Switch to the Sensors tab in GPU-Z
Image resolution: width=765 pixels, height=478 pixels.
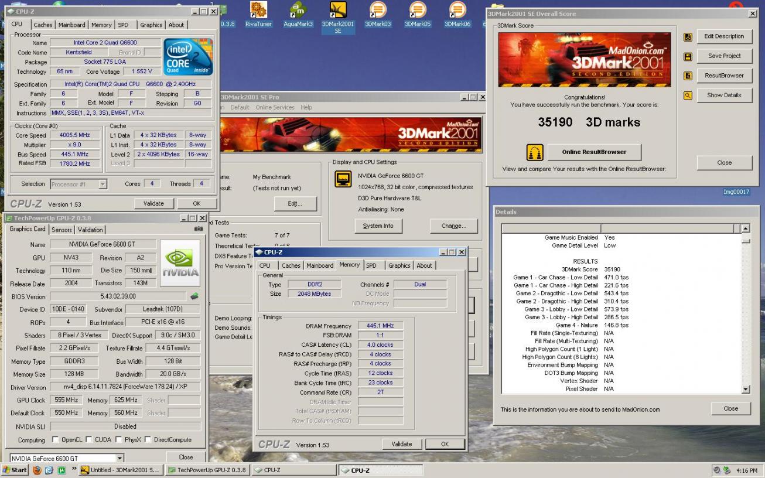pyautogui.click(x=62, y=230)
